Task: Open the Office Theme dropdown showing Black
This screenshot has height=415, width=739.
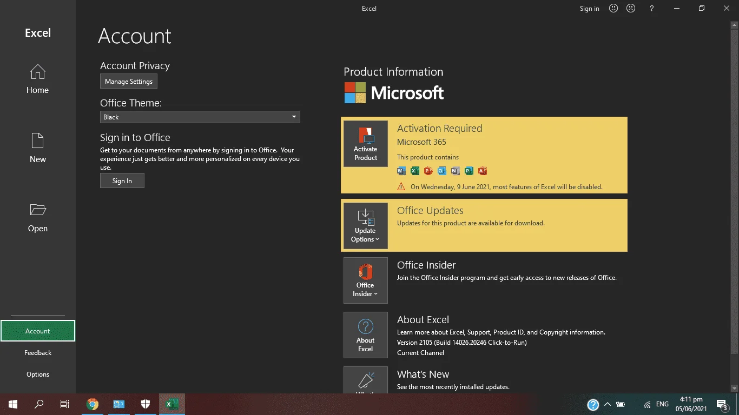Action: pyautogui.click(x=200, y=117)
